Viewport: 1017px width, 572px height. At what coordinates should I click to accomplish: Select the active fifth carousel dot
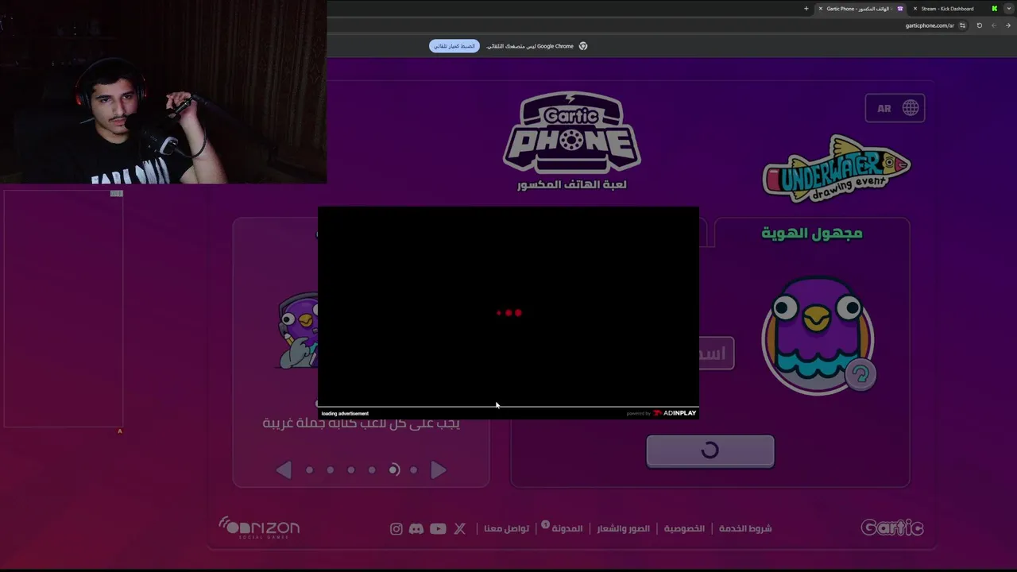(x=393, y=470)
